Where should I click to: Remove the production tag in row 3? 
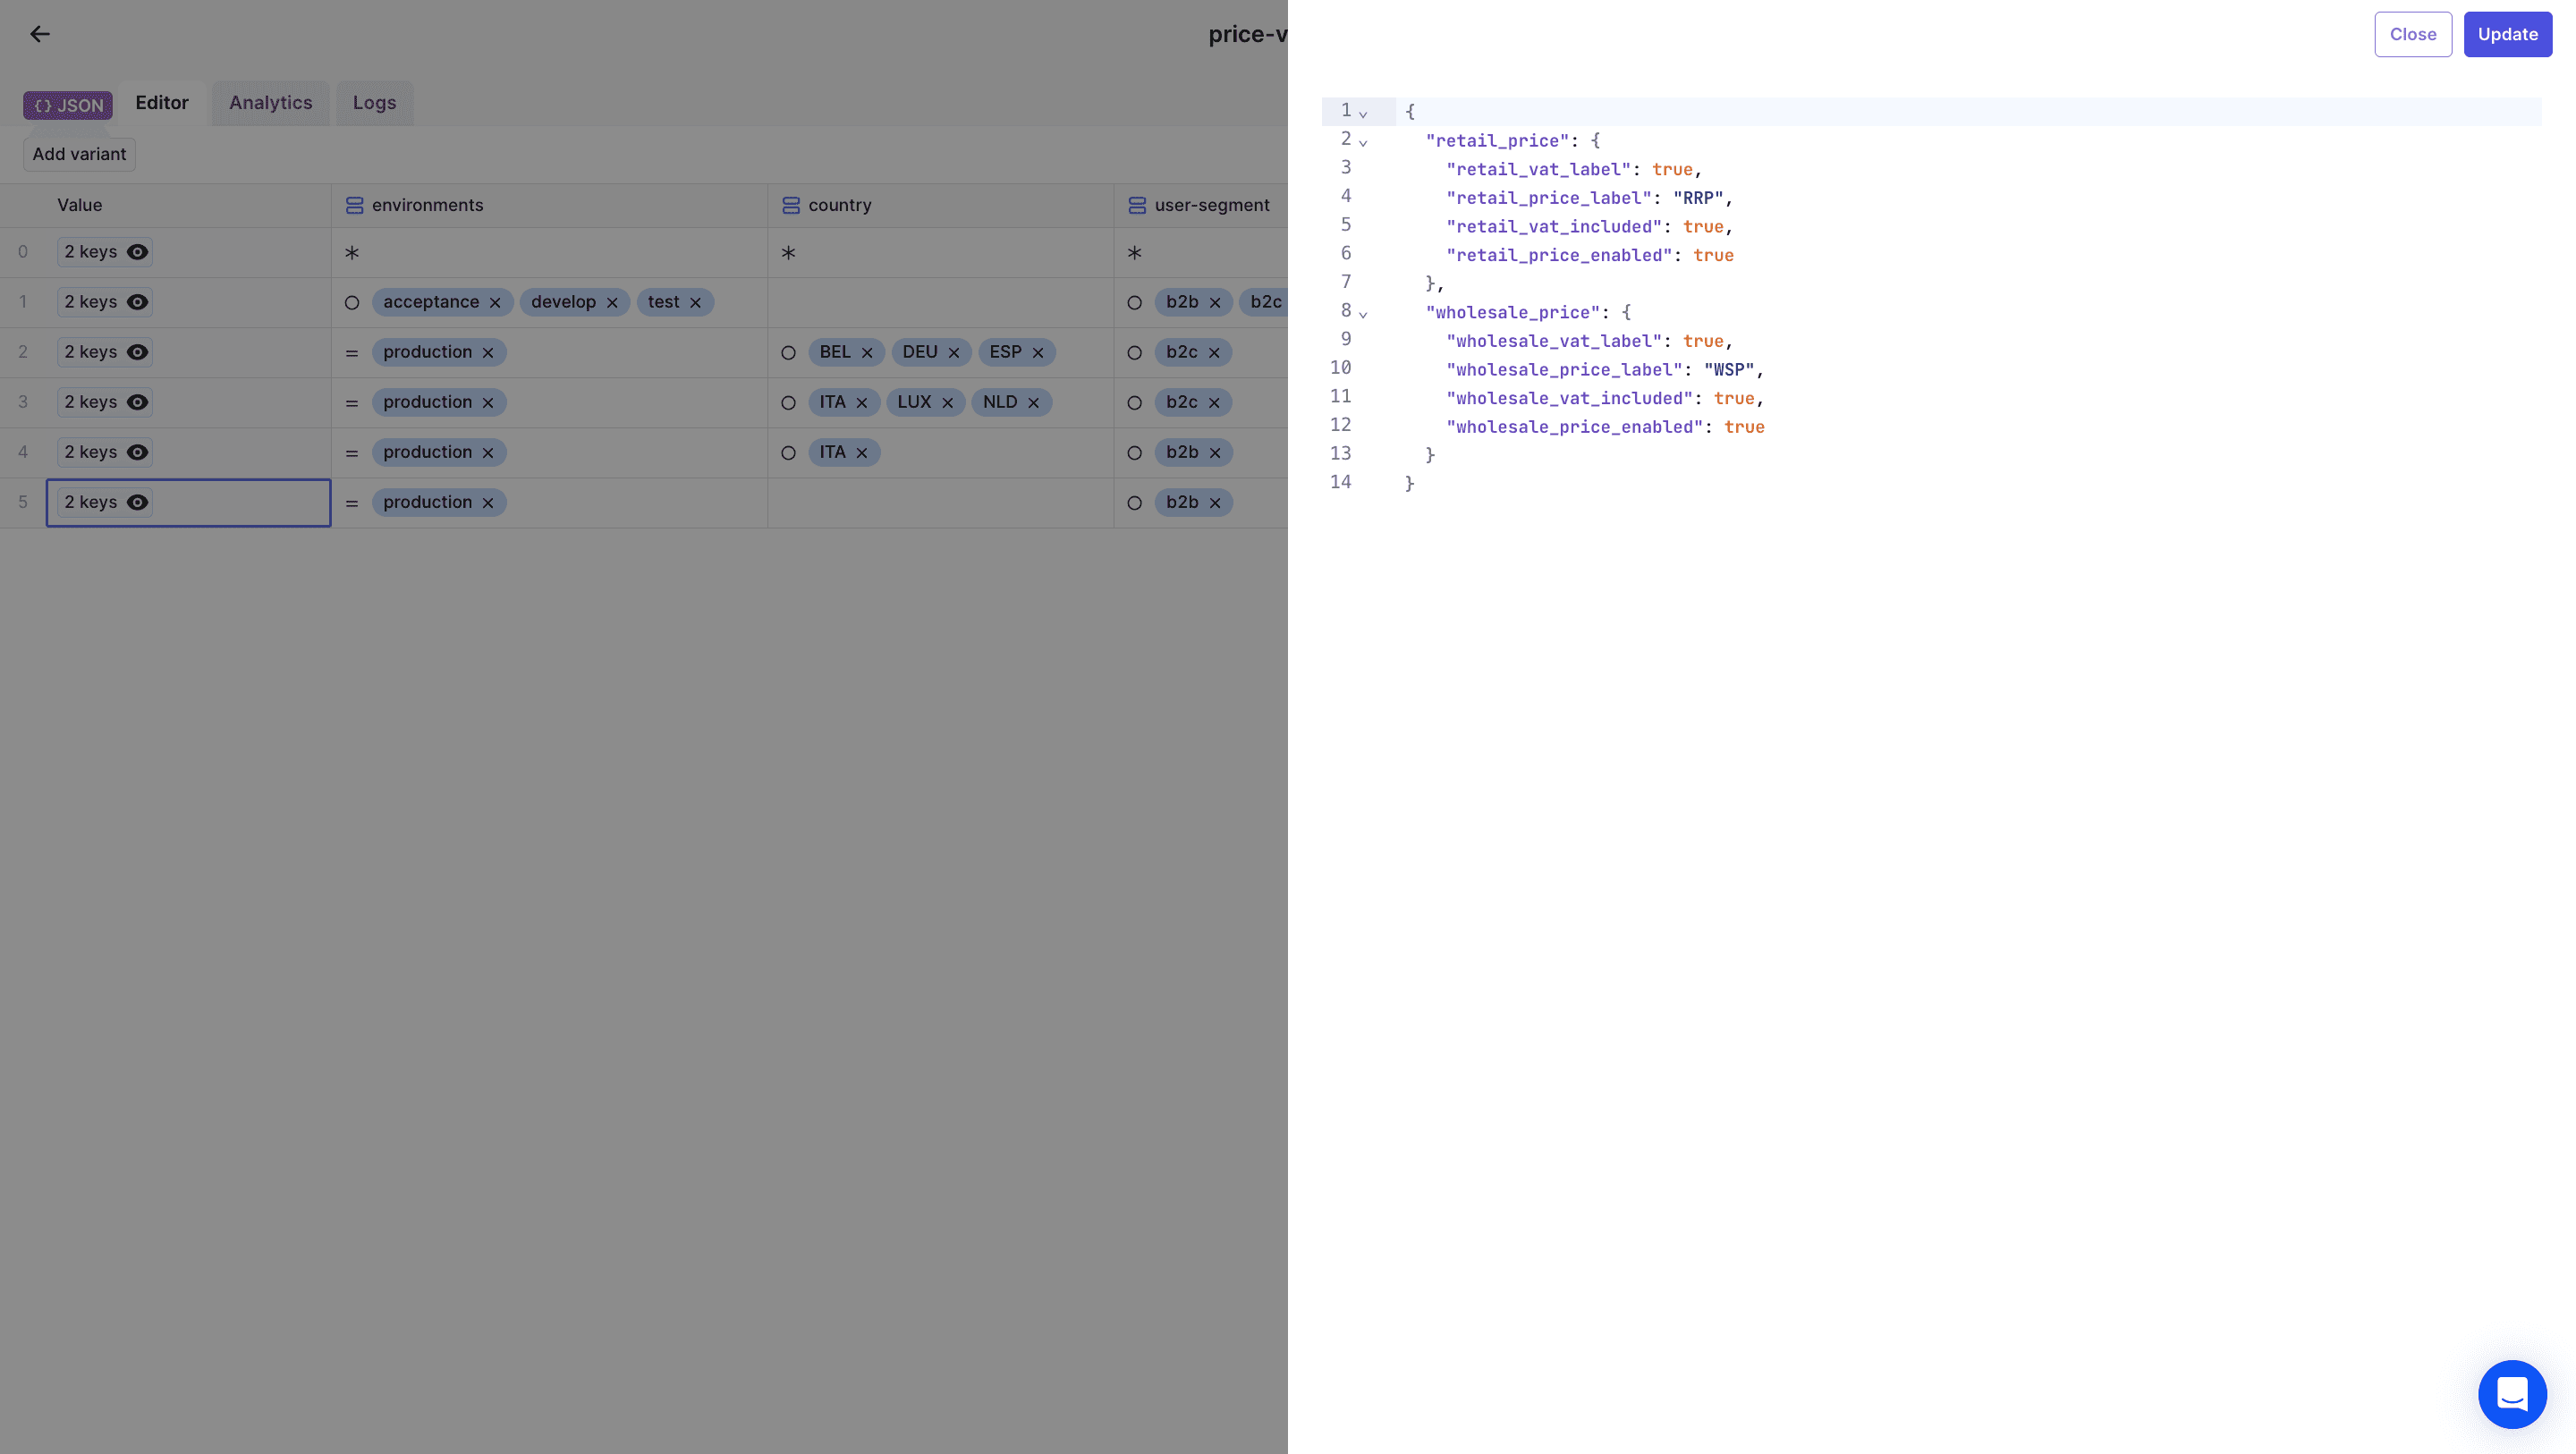[488, 403]
